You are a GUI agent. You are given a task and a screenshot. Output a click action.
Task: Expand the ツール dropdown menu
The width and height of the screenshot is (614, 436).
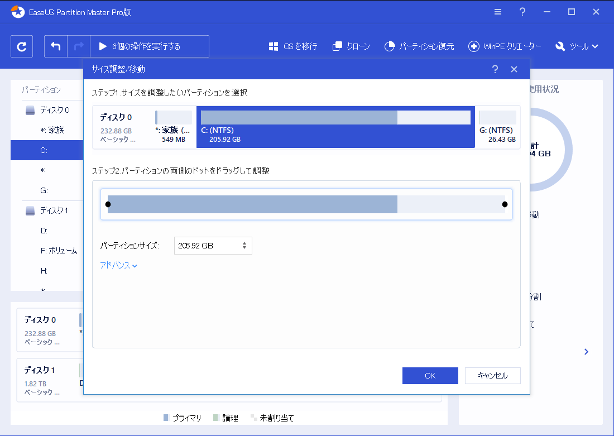[577, 46]
